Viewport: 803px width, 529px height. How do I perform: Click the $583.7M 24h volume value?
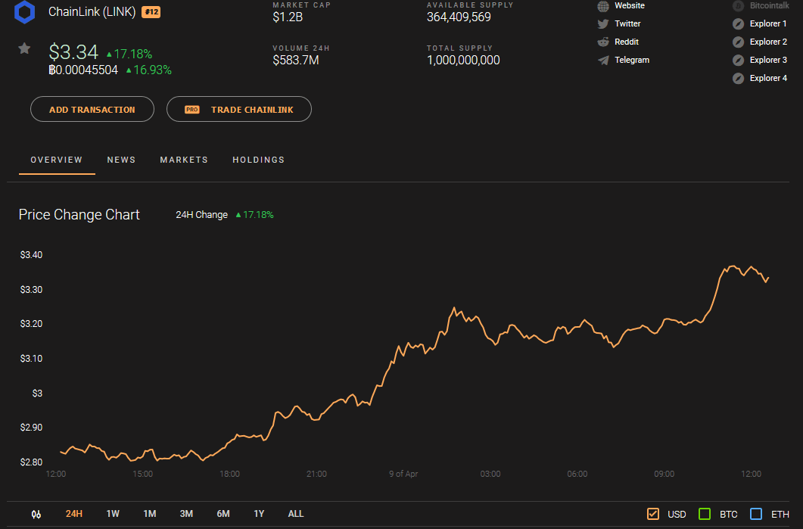click(x=296, y=61)
